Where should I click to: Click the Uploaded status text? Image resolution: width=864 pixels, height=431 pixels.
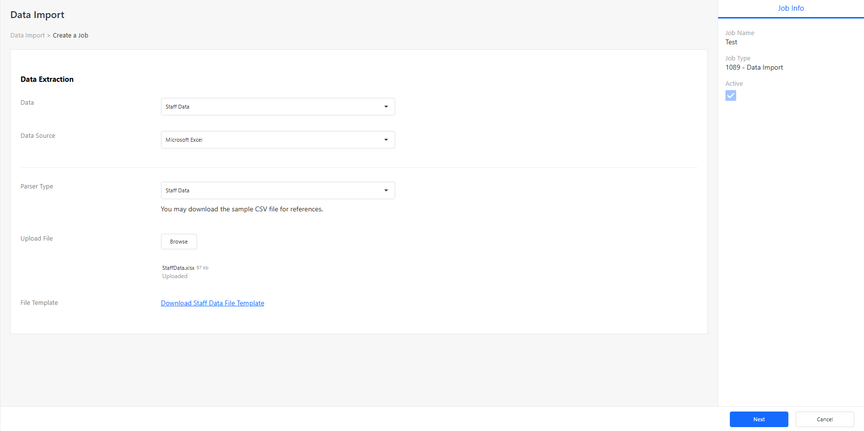pyautogui.click(x=175, y=276)
